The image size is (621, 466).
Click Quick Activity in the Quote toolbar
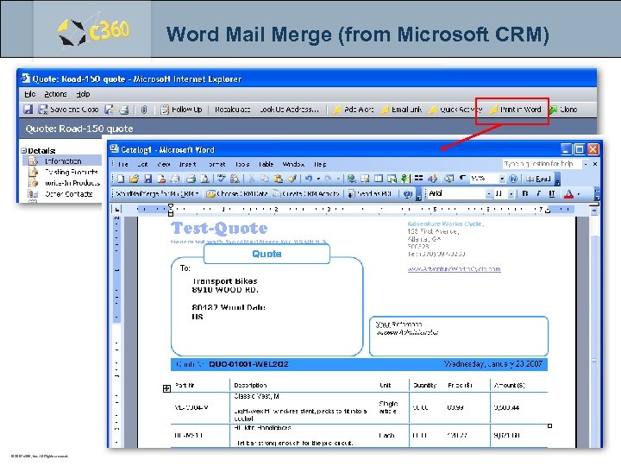click(455, 110)
